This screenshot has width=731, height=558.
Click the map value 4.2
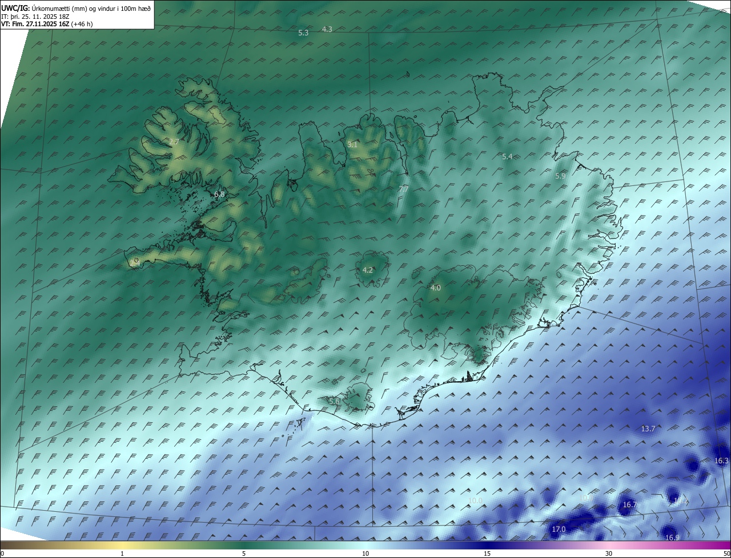point(368,270)
